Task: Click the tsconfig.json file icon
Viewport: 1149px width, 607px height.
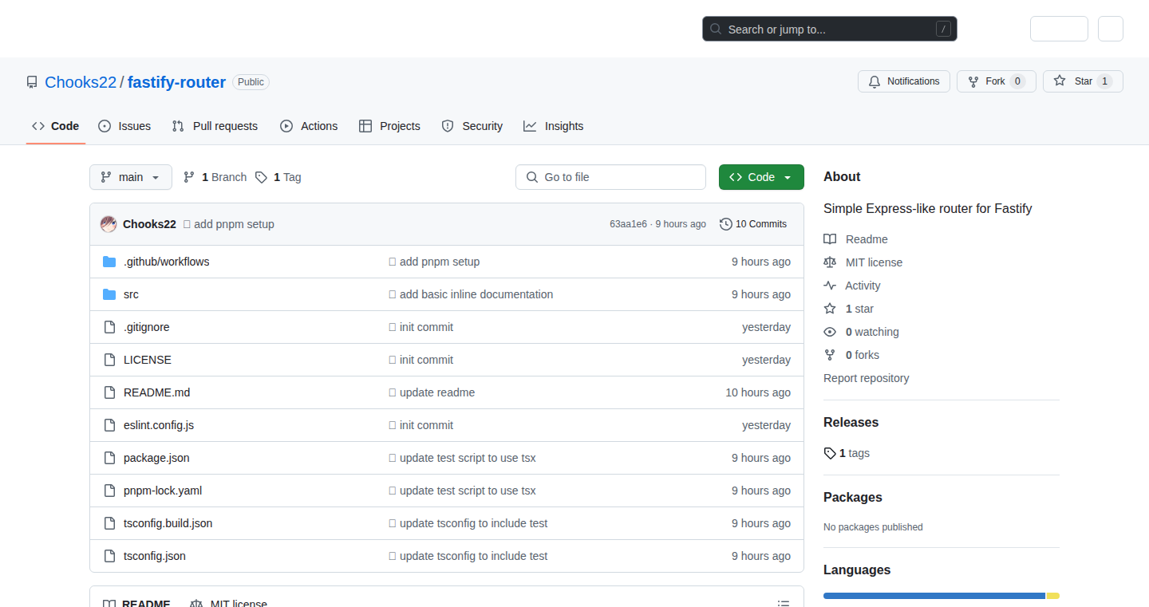Action: pyautogui.click(x=109, y=556)
